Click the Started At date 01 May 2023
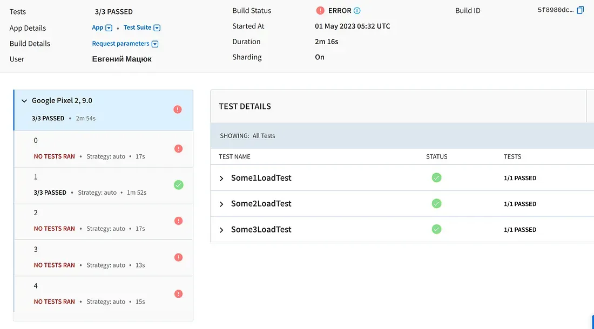The width and height of the screenshot is (594, 329). coord(352,26)
